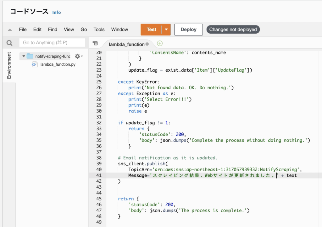Viewport: 322px width, 227px height.
Task: Click the 'except Exception as e:' line
Action: [x=147, y=94]
